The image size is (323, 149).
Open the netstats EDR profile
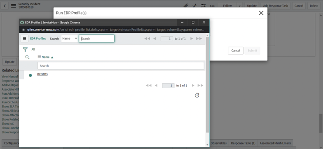(x=42, y=74)
